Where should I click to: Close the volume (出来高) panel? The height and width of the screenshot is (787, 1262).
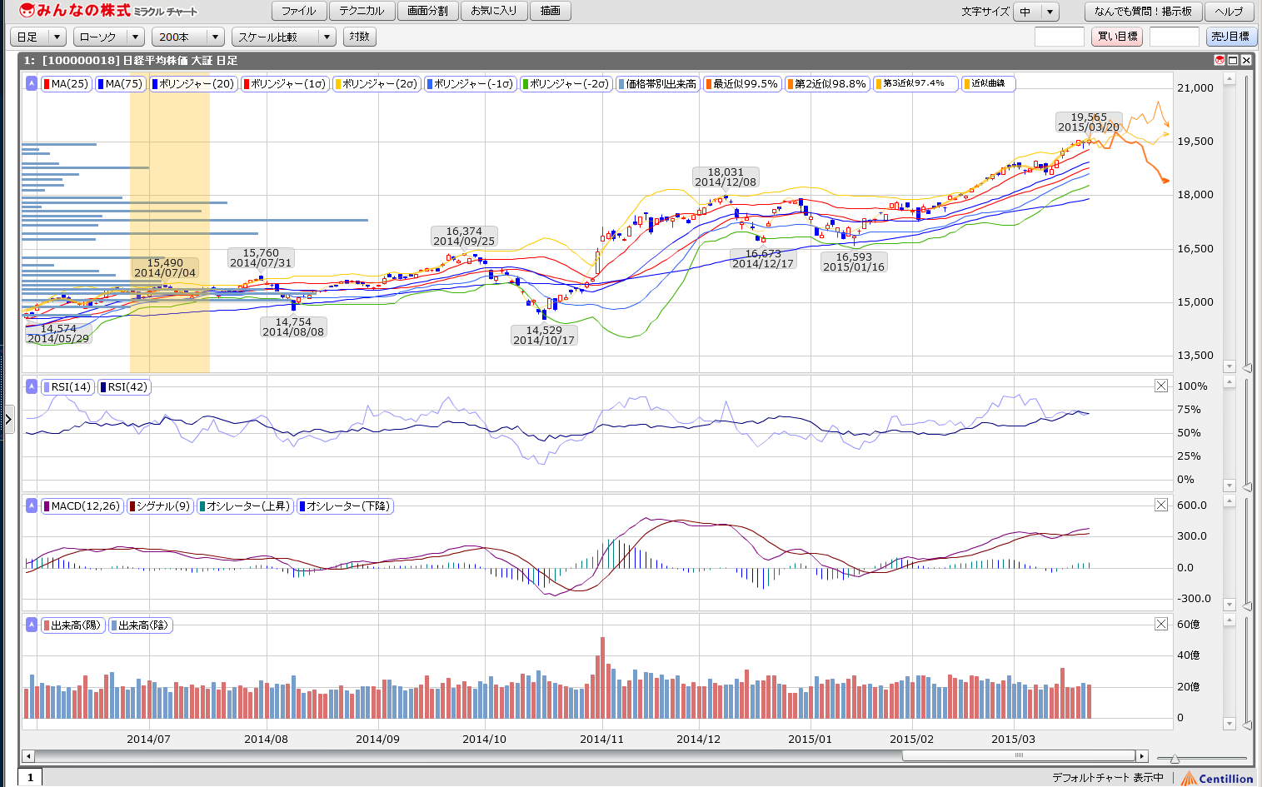coord(1161,624)
